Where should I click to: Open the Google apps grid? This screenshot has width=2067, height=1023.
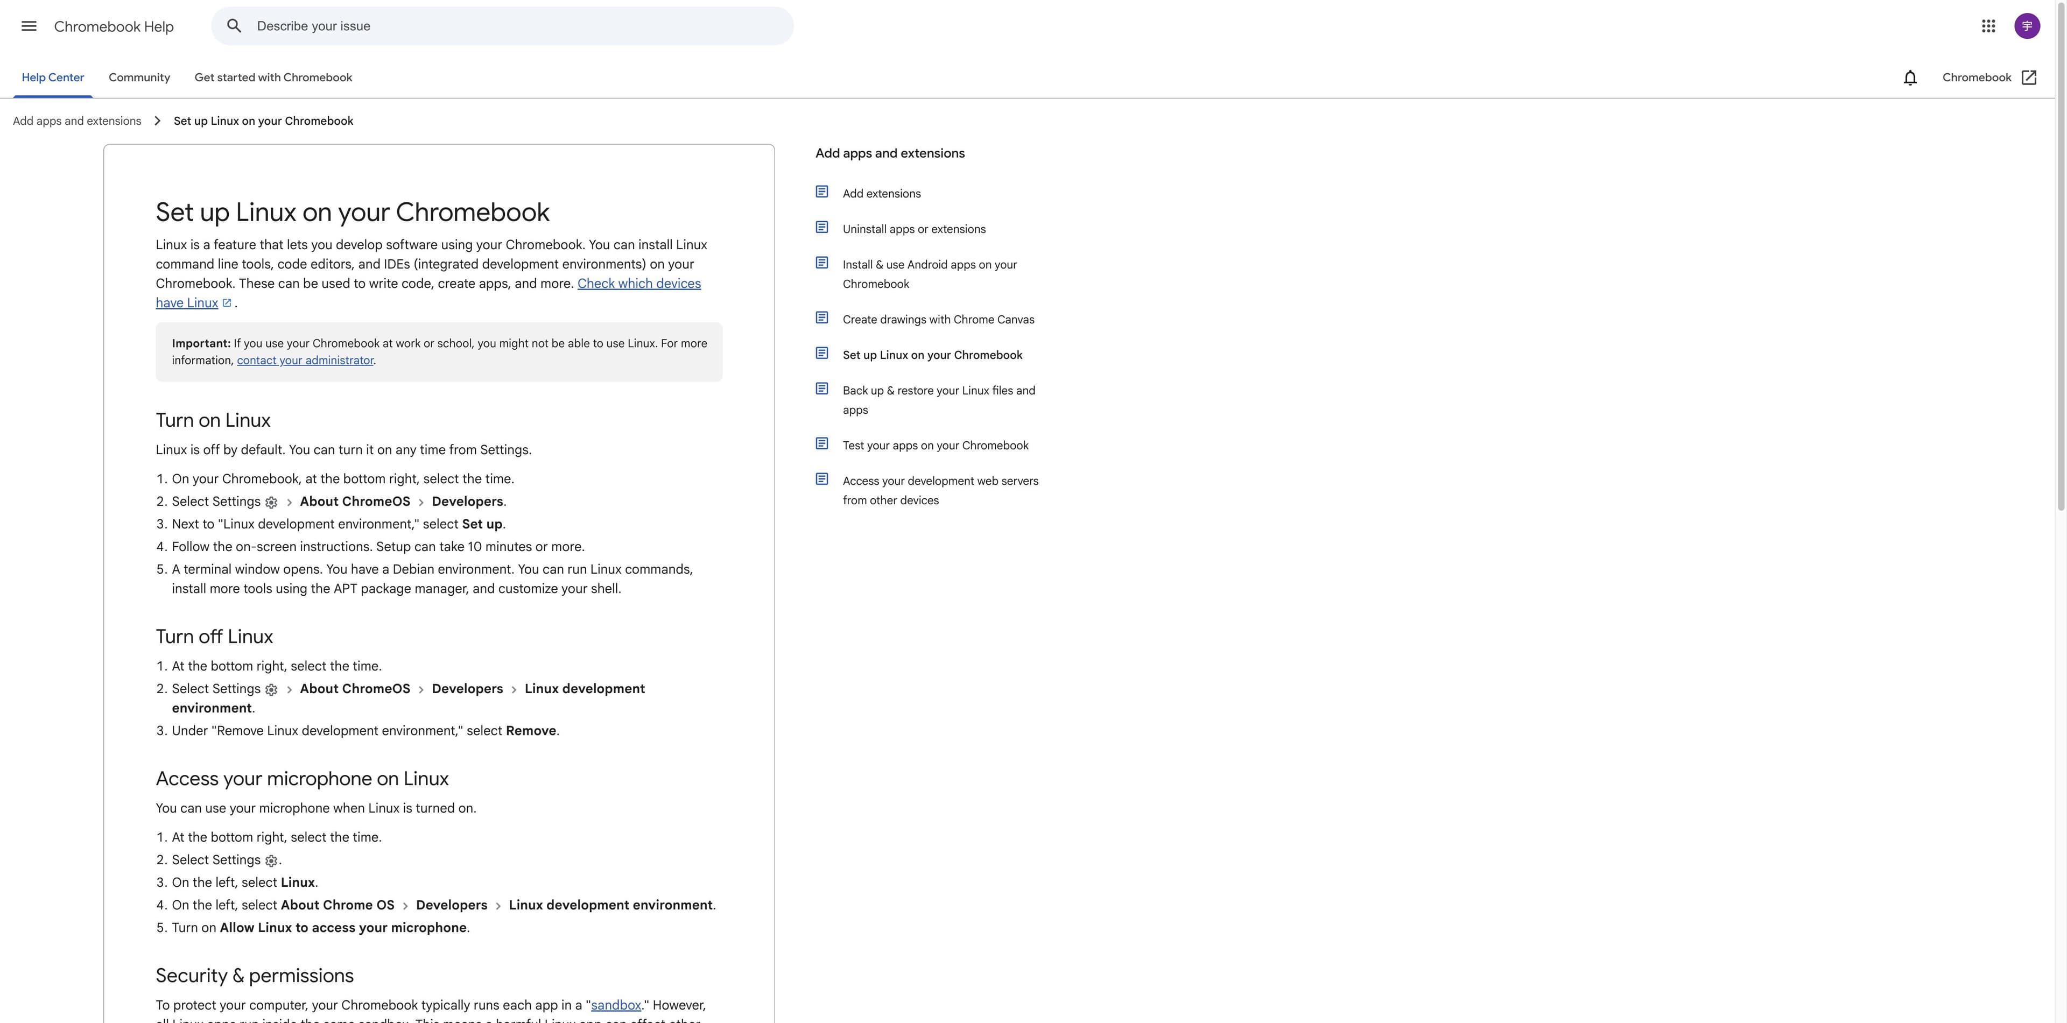pos(1988,26)
